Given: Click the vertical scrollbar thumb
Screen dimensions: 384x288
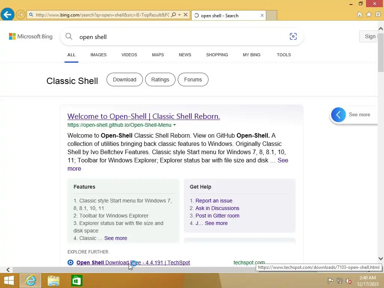Looking at the screenshot, I should coord(381,52).
